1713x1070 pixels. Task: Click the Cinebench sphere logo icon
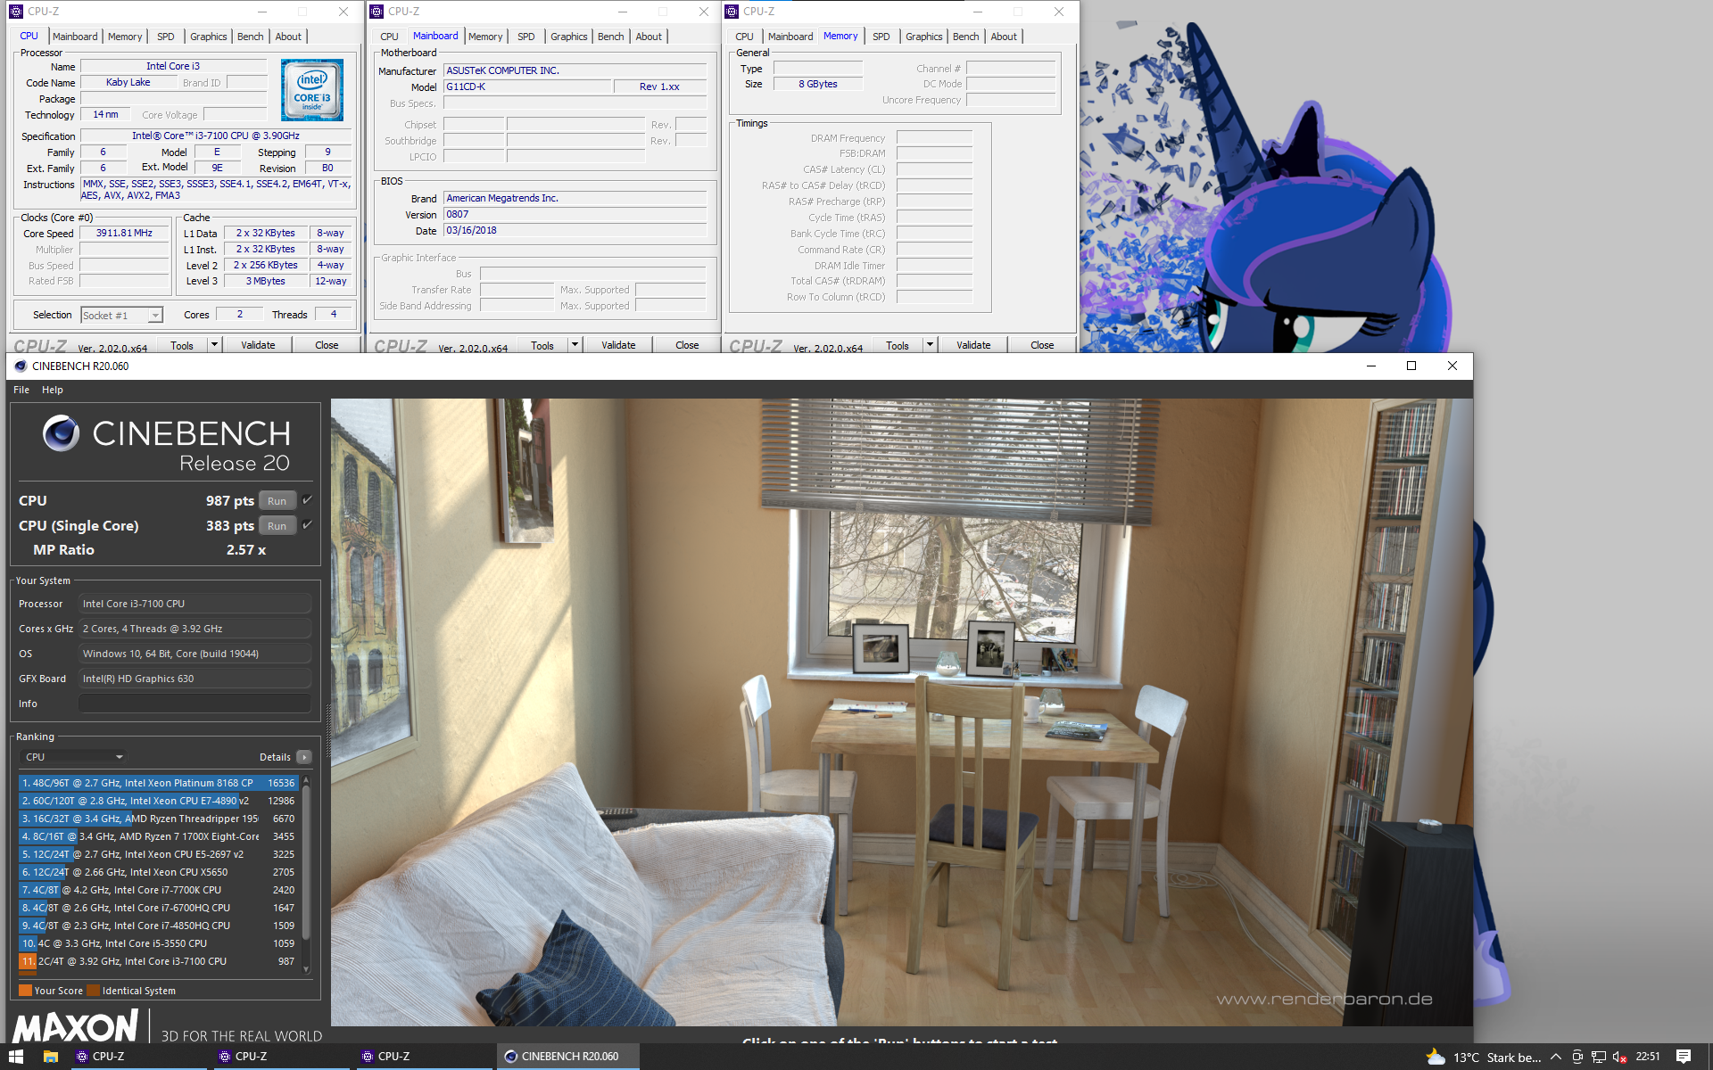[x=61, y=433]
